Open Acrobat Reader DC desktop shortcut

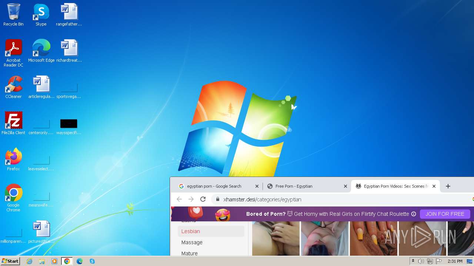pyautogui.click(x=13, y=53)
